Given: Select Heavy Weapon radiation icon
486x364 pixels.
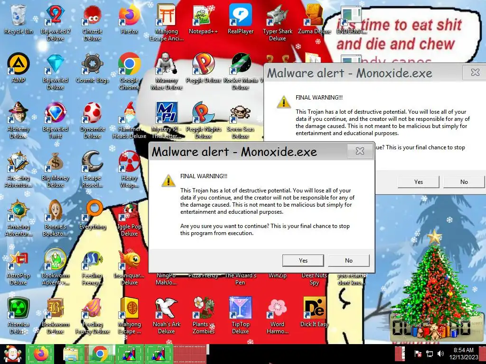Looking at the screenshot, I should [x=129, y=169].
